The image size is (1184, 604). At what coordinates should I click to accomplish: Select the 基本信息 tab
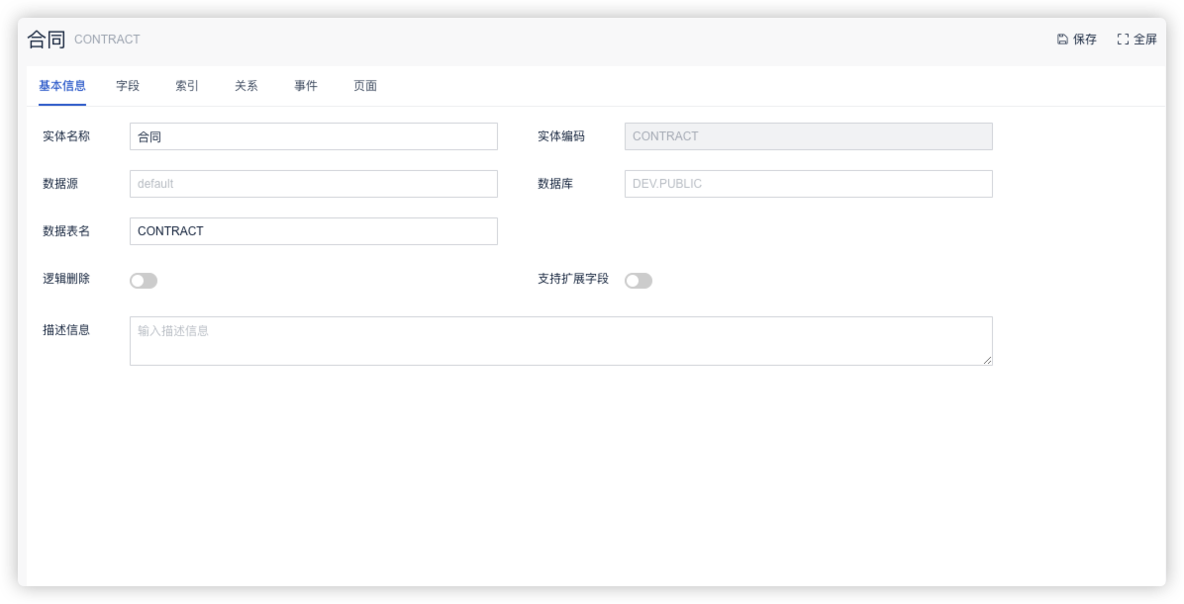[62, 86]
